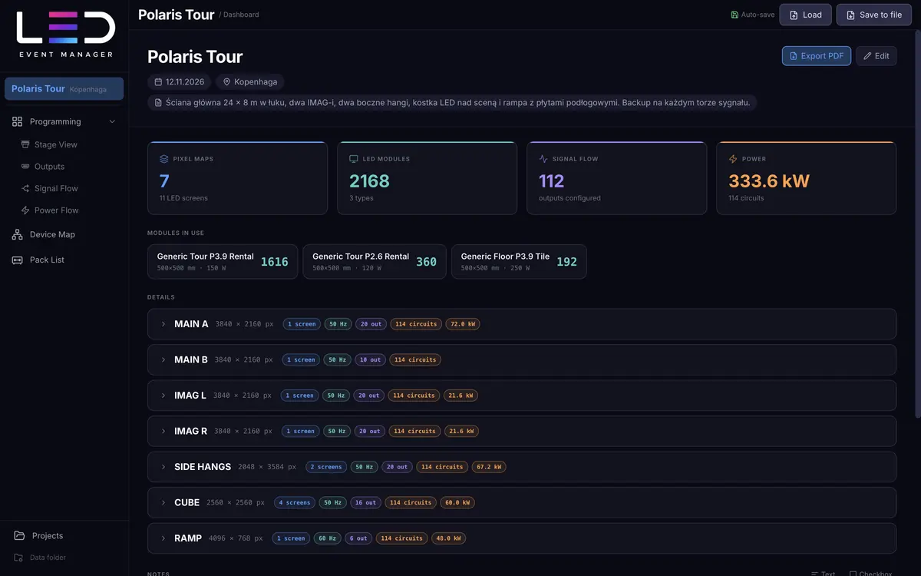Viewport: 921px width, 576px height.
Task: Click the Save to file button
Action: [x=873, y=15]
